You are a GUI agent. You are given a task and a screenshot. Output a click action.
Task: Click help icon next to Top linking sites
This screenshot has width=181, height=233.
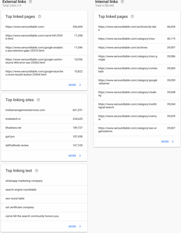point(38,100)
